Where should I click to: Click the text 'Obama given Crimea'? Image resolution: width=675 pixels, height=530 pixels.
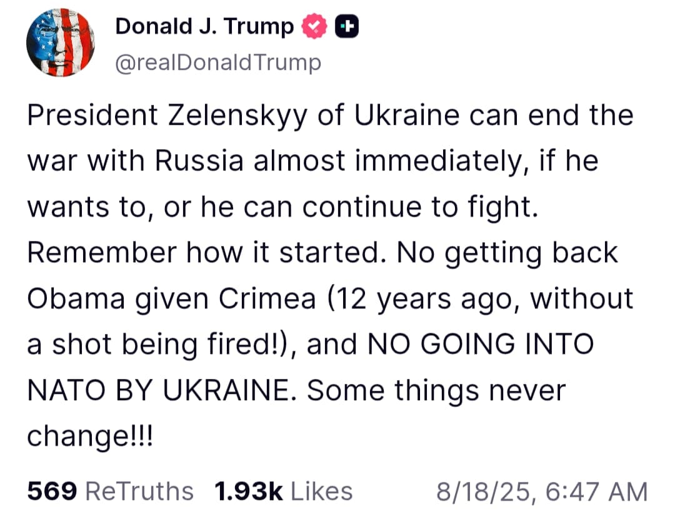click(x=171, y=298)
